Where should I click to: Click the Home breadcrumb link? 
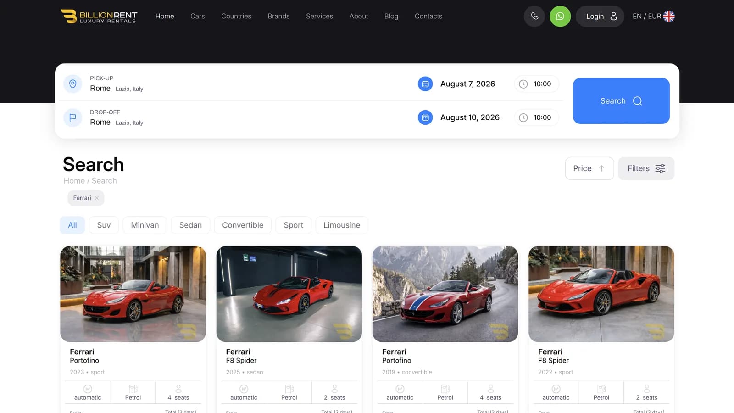click(74, 181)
